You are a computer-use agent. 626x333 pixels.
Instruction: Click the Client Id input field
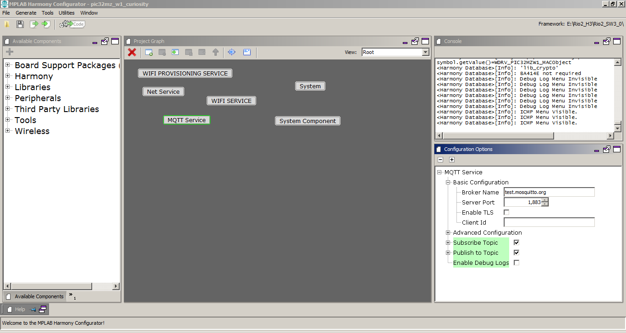(549, 222)
